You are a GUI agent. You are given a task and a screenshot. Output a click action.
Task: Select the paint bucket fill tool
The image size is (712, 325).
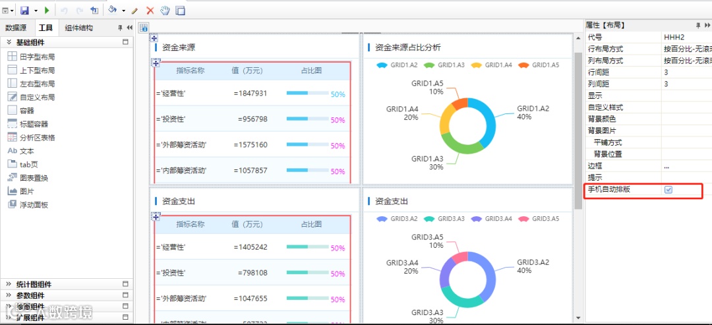click(113, 10)
